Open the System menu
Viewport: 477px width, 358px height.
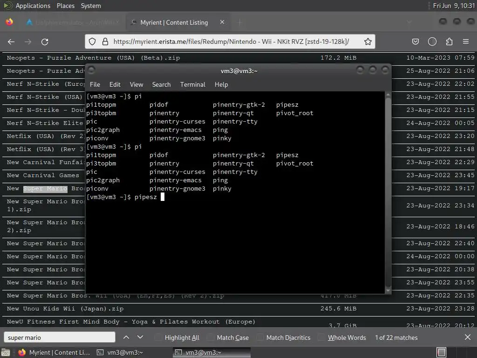point(91,6)
